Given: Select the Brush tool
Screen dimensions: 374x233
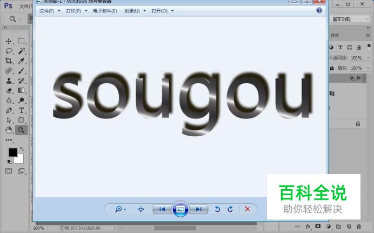Looking at the screenshot, I should pos(21,71).
